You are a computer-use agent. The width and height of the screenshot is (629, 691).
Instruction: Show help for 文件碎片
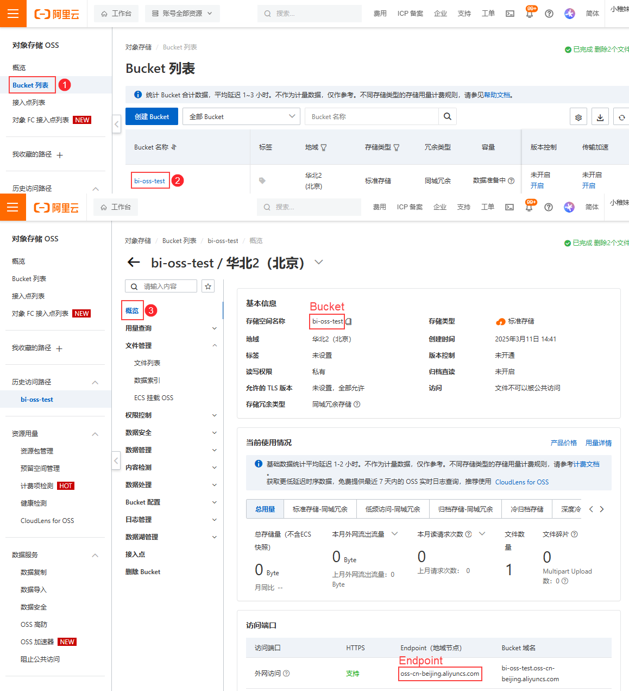(x=575, y=534)
